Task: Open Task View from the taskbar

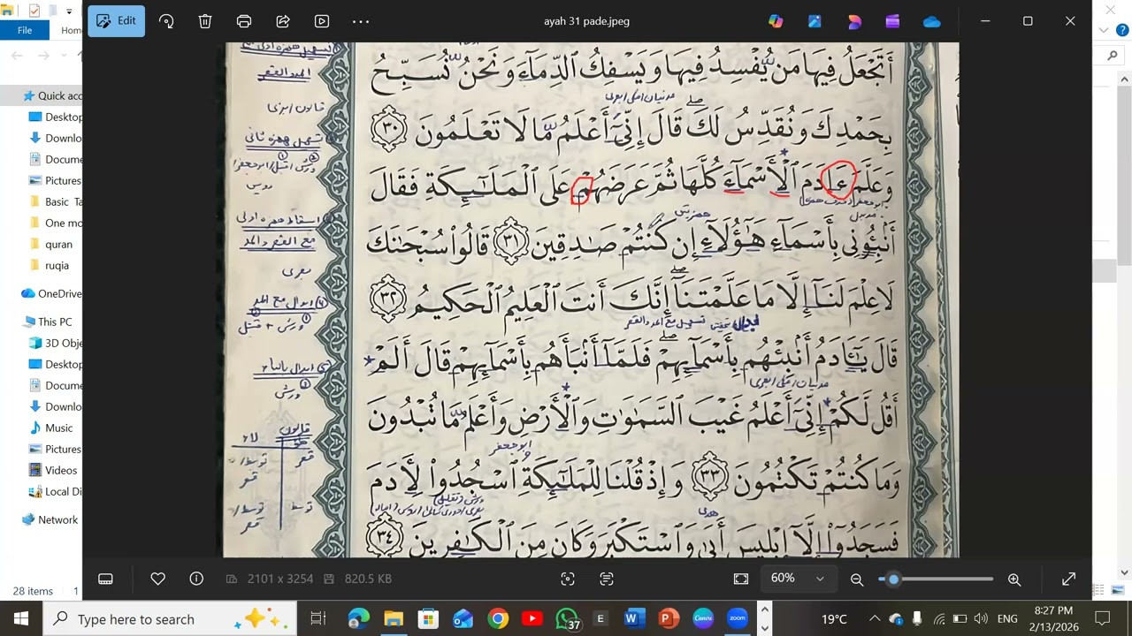Action: [318, 618]
